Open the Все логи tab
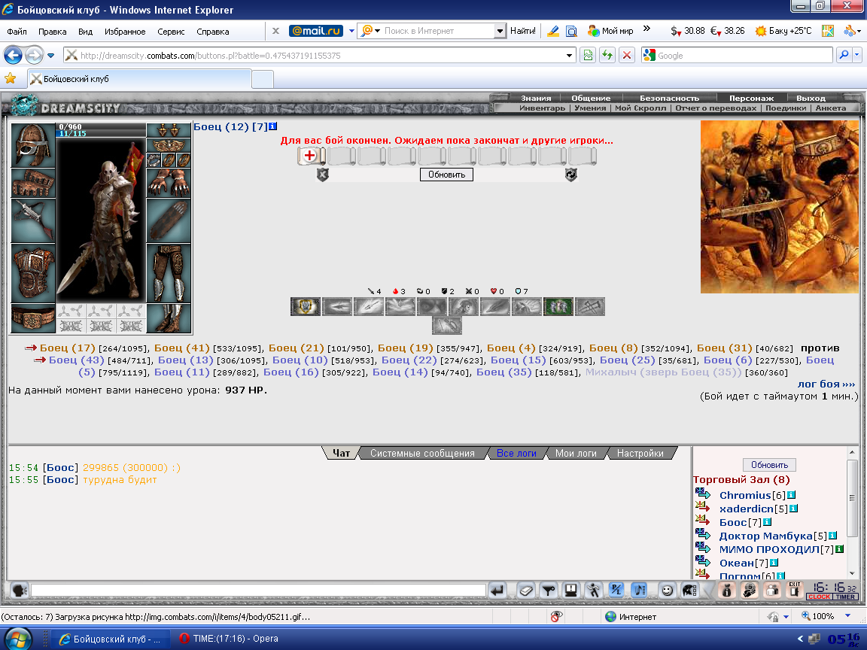This screenshot has height=650, width=867. [516, 453]
